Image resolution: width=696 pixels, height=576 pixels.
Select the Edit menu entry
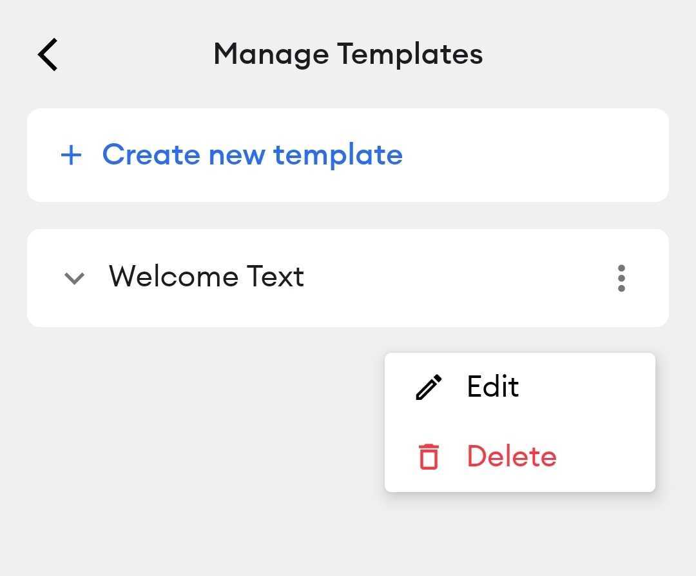pyautogui.click(x=520, y=387)
